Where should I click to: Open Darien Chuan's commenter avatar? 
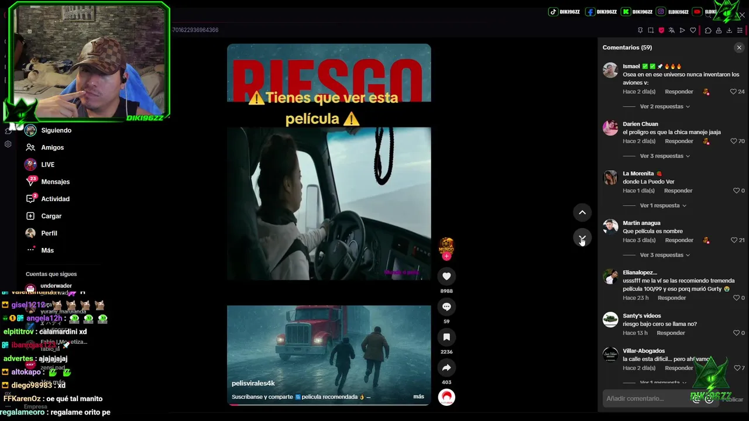(x=610, y=127)
